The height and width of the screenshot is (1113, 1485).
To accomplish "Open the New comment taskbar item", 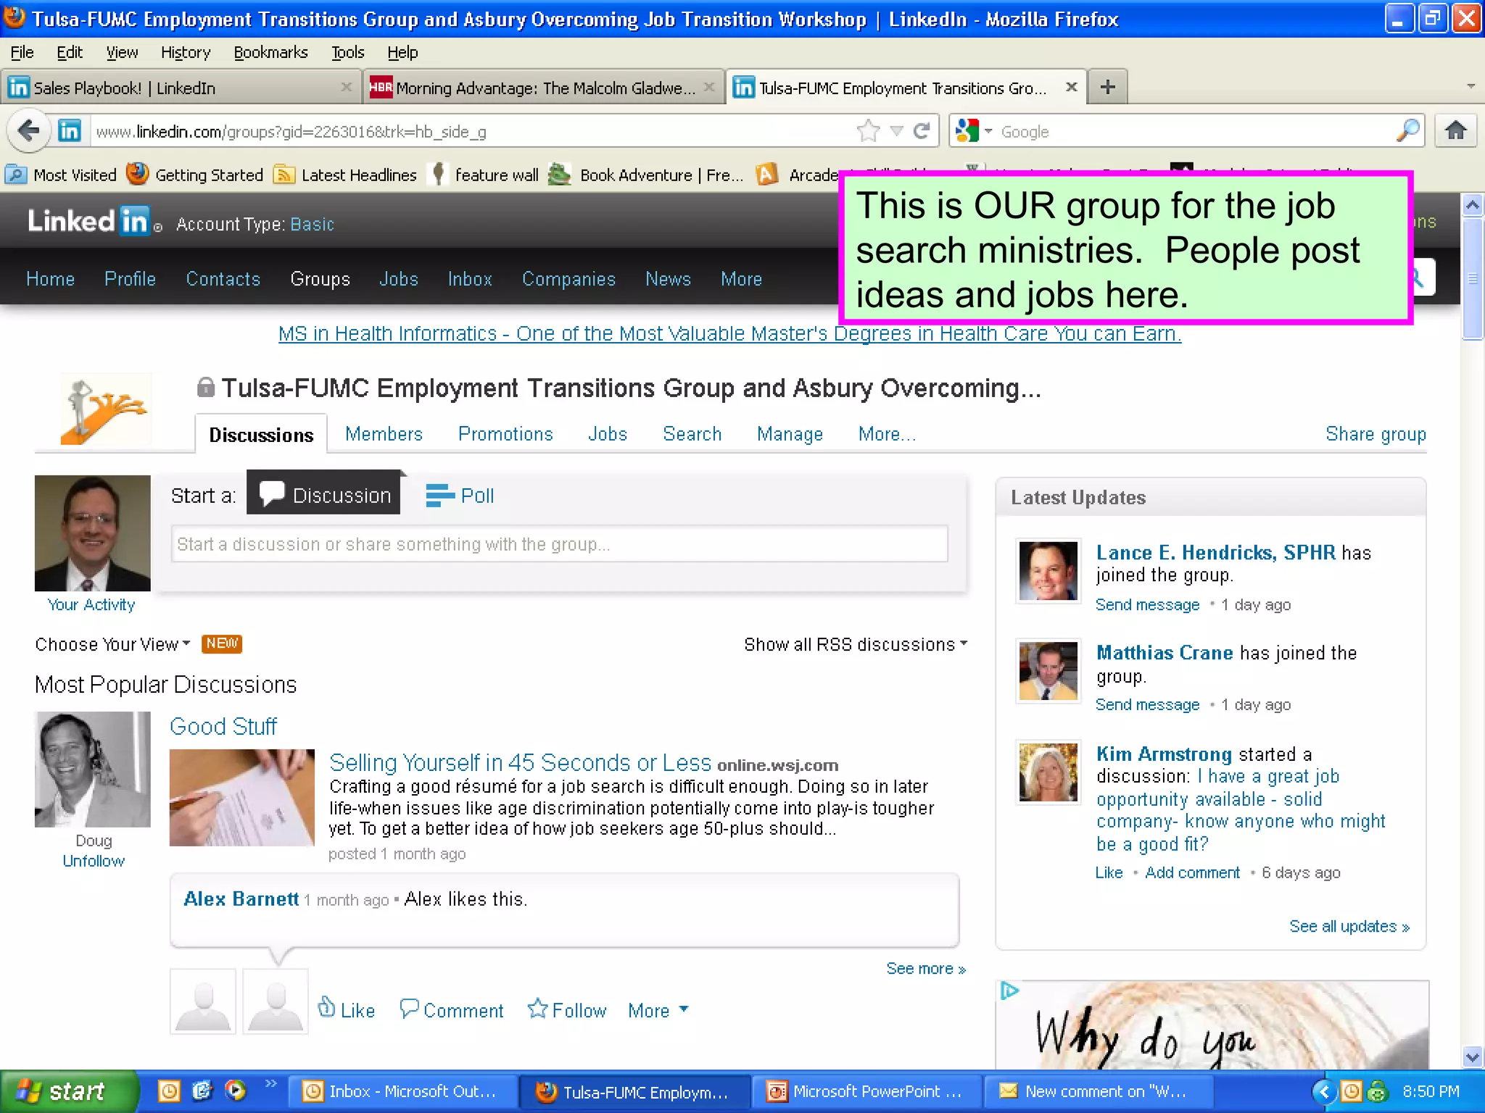I will (x=1098, y=1091).
